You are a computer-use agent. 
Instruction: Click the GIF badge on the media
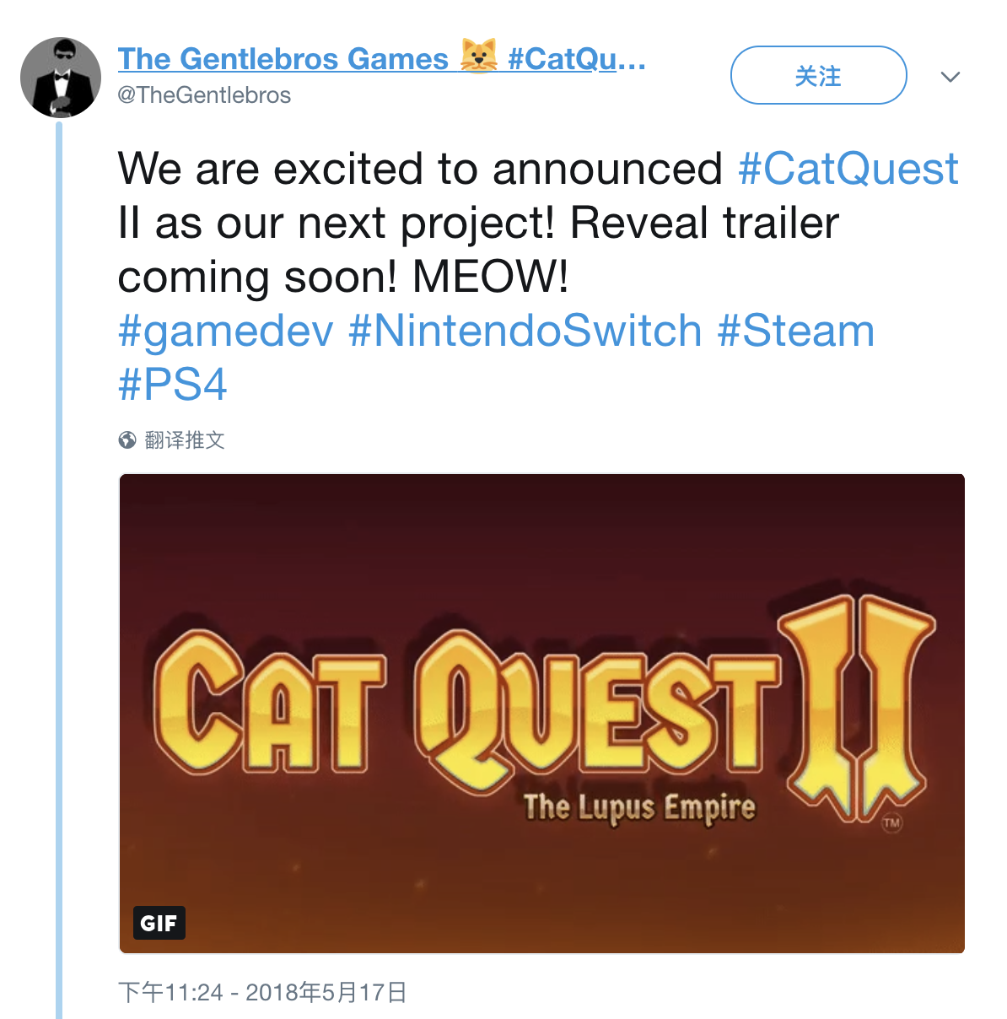(159, 923)
